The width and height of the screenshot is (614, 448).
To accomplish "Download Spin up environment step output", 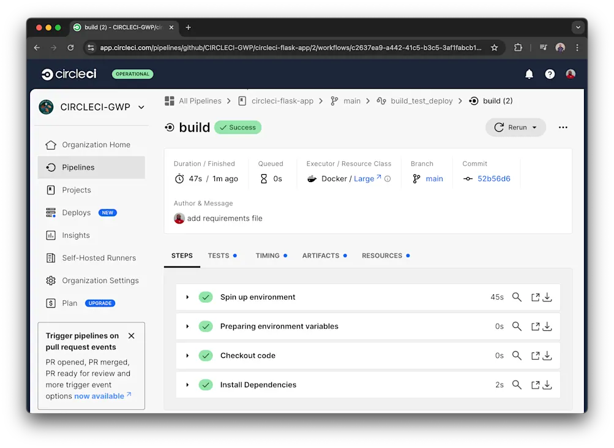I will point(547,297).
